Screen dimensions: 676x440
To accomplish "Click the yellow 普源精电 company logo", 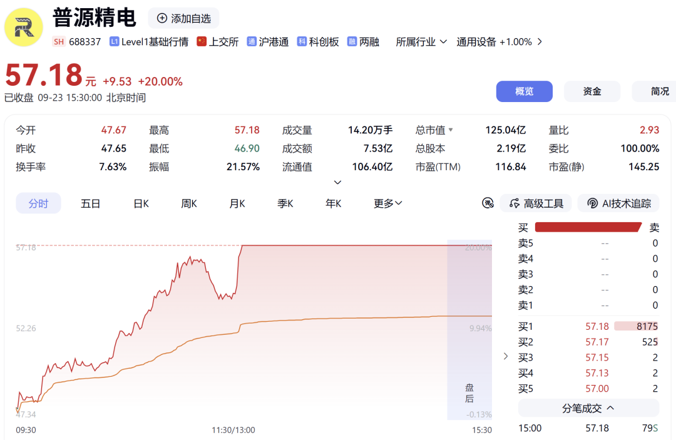I will [24, 27].
